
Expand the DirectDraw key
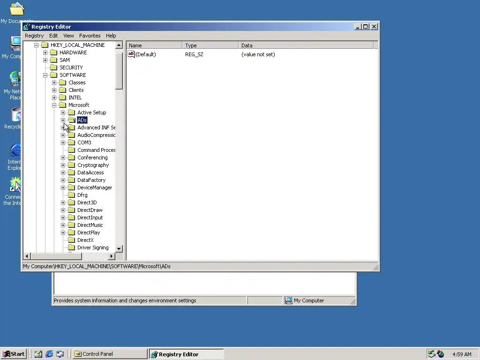[63, 210]
